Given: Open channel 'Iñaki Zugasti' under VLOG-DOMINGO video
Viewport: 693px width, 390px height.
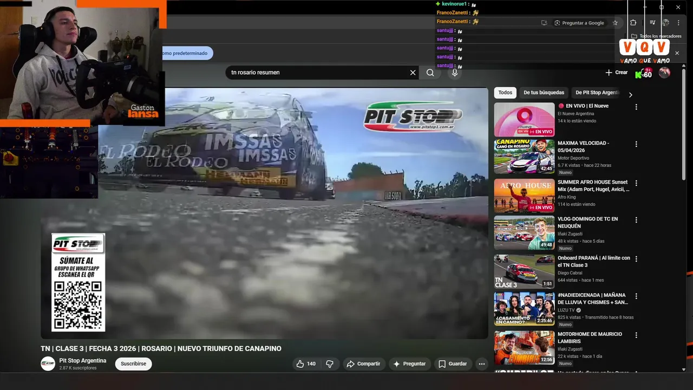Looking at the screenshot, I should point(572,234).
